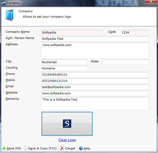Click the 'Address' label
158x153 pixels.
[x=12, y=44]
